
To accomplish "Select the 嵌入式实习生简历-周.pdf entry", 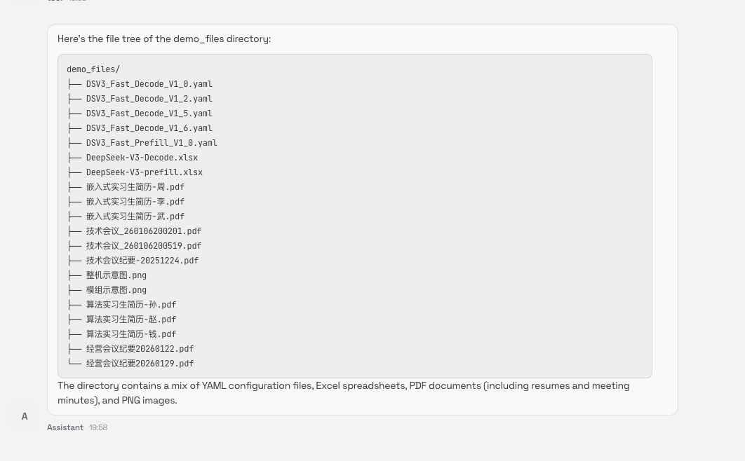I will click(135, 187).
